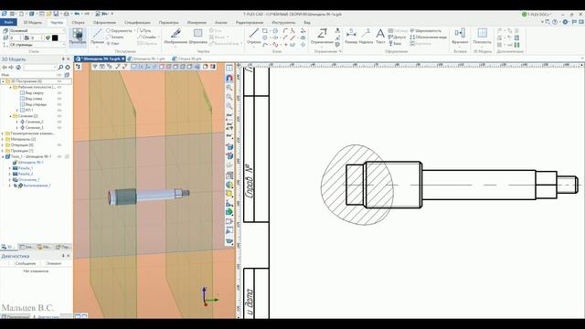Screen dimensions: 585x329
Task: Select Резьба_2 in the model tree
Action: (26, 174)
